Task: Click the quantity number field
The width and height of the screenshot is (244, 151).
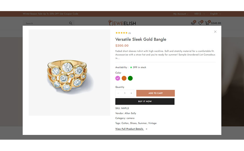Action: pyautogui.click(x=125, y=93)
